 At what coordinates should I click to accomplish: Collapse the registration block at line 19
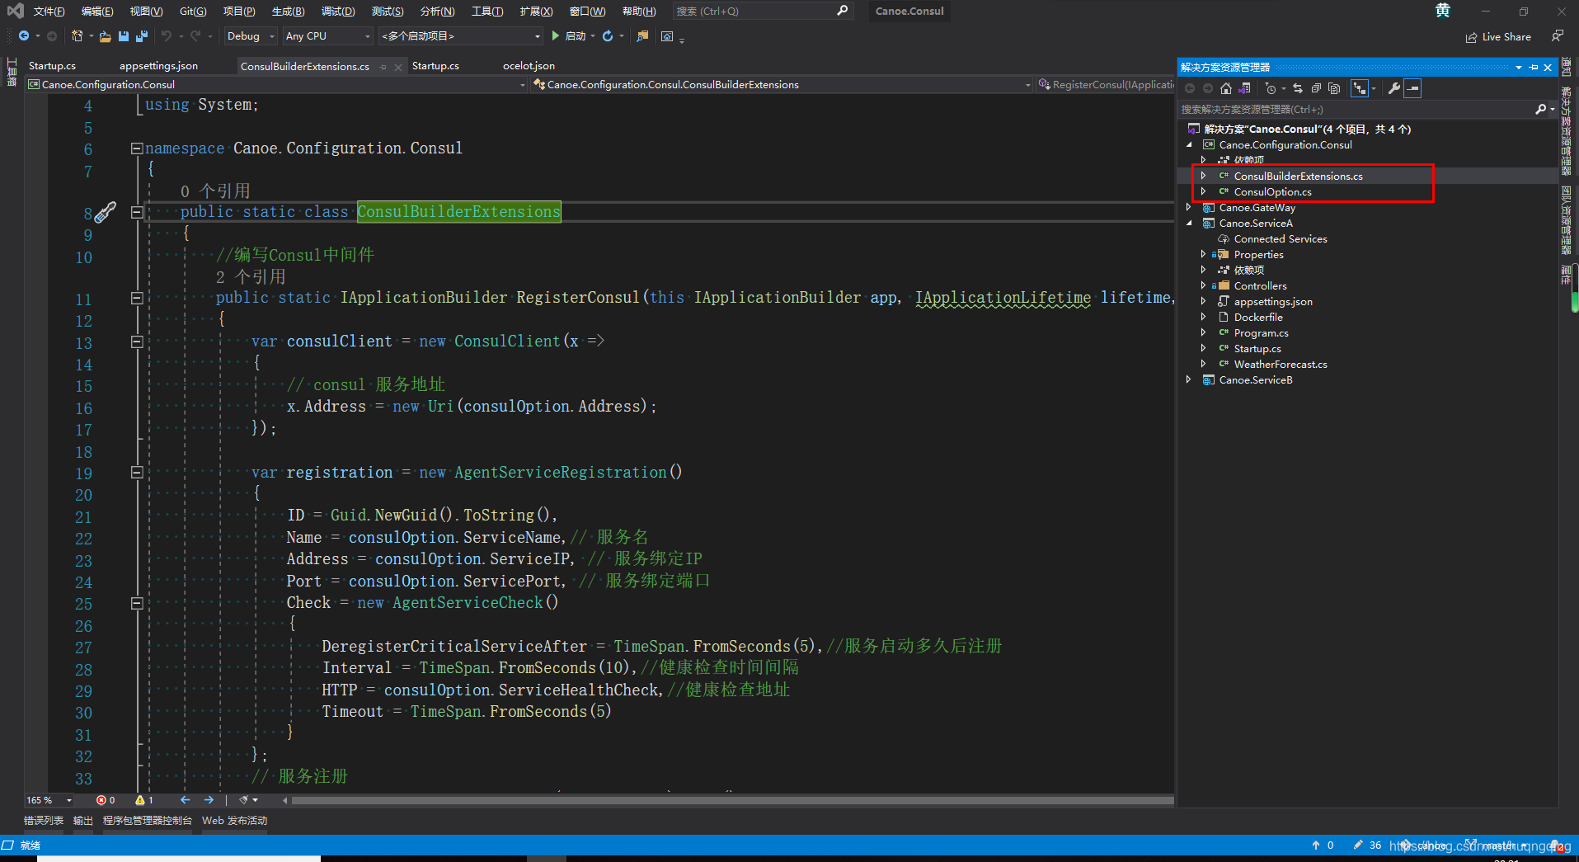(x=137, y=473)
